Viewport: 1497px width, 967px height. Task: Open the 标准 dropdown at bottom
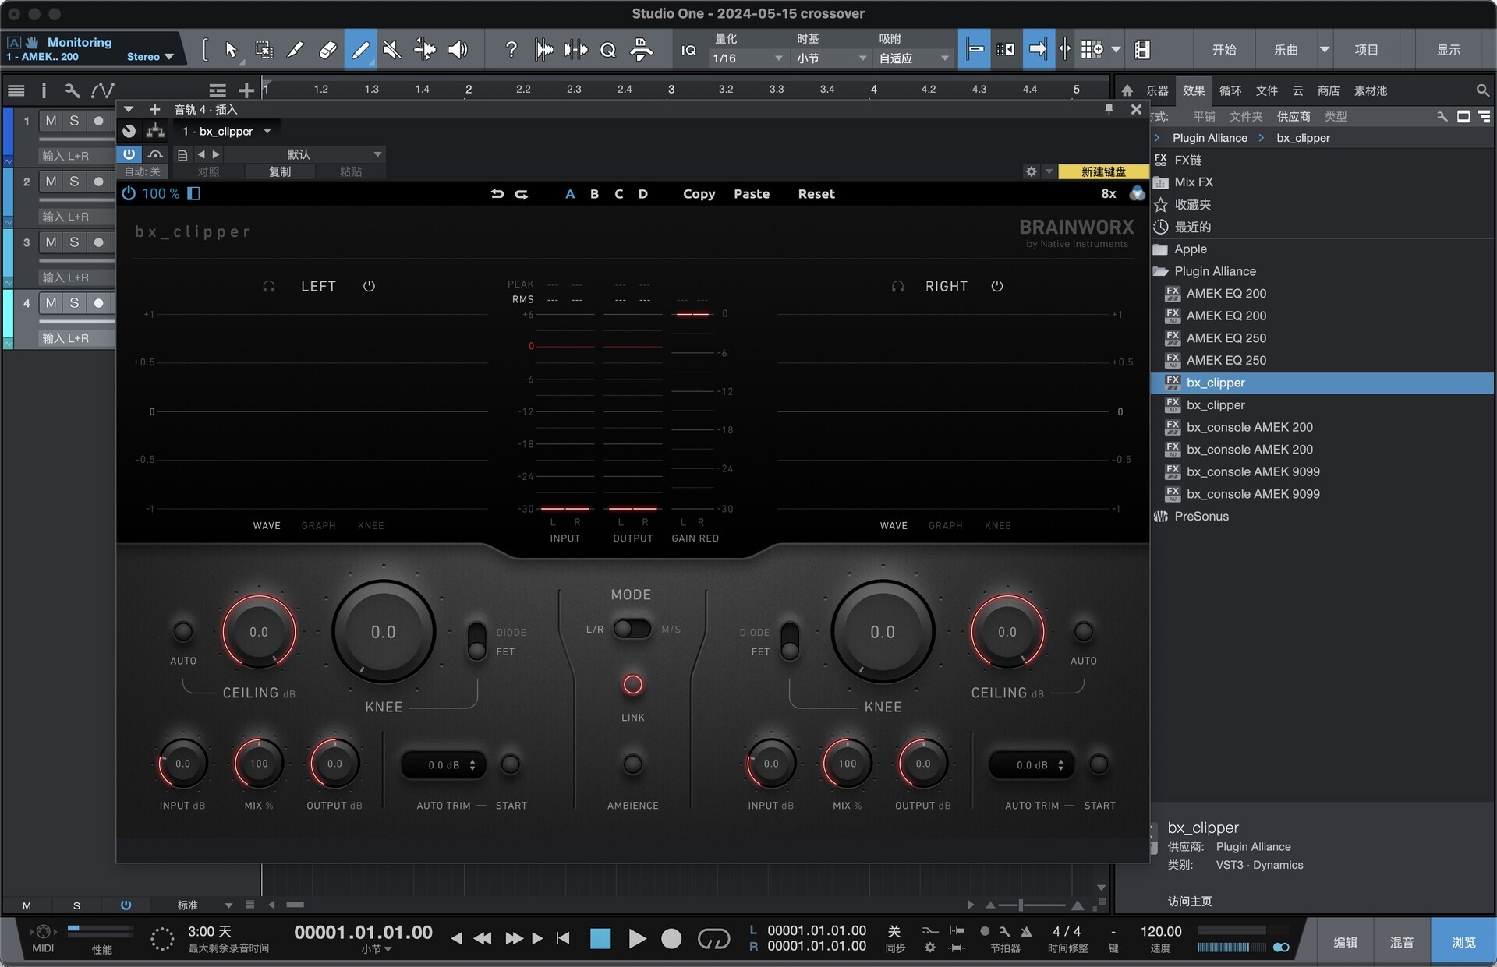pos(204,905)
